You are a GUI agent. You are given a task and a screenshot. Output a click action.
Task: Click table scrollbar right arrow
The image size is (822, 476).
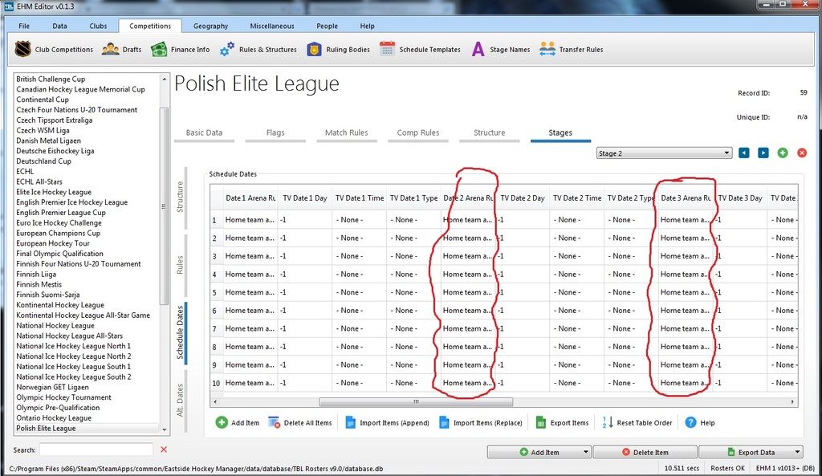792,401
